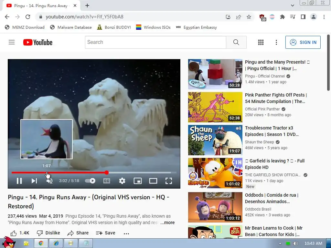Image resolution: width=331 pixels, height=248 pixels.
Task: Go to YouTube home via logo
Action: click(38, 42)
